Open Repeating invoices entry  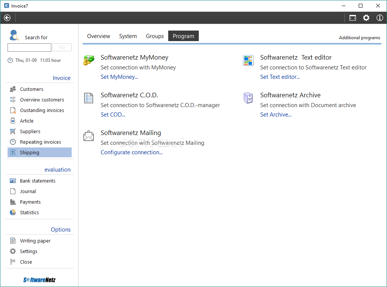(40, 142)
